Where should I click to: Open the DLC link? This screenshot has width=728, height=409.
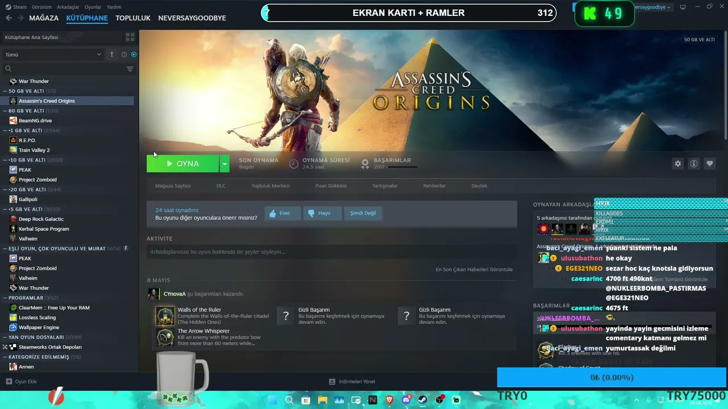[221, 186]
